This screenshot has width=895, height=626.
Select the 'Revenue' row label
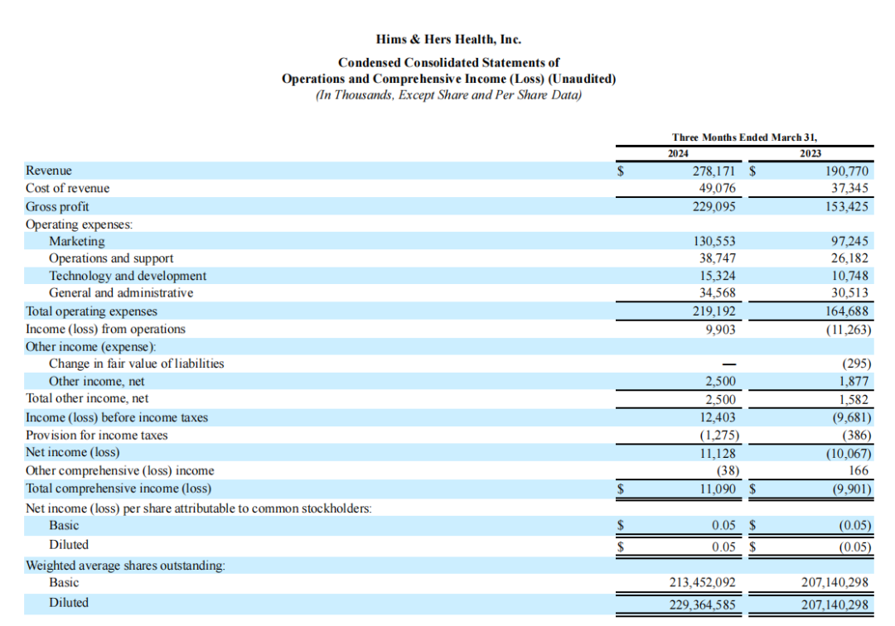(x=49, y=171)
